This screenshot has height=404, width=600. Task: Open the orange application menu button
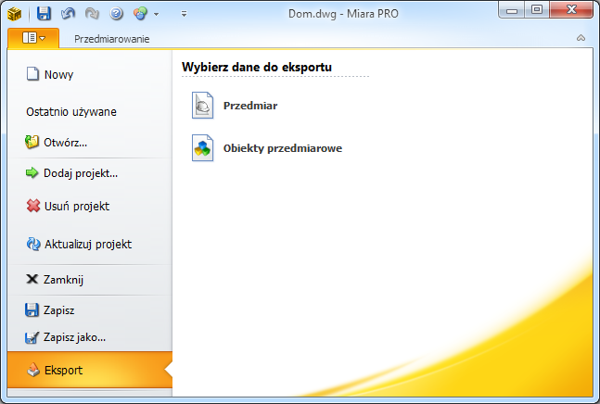tap(33, 38)
